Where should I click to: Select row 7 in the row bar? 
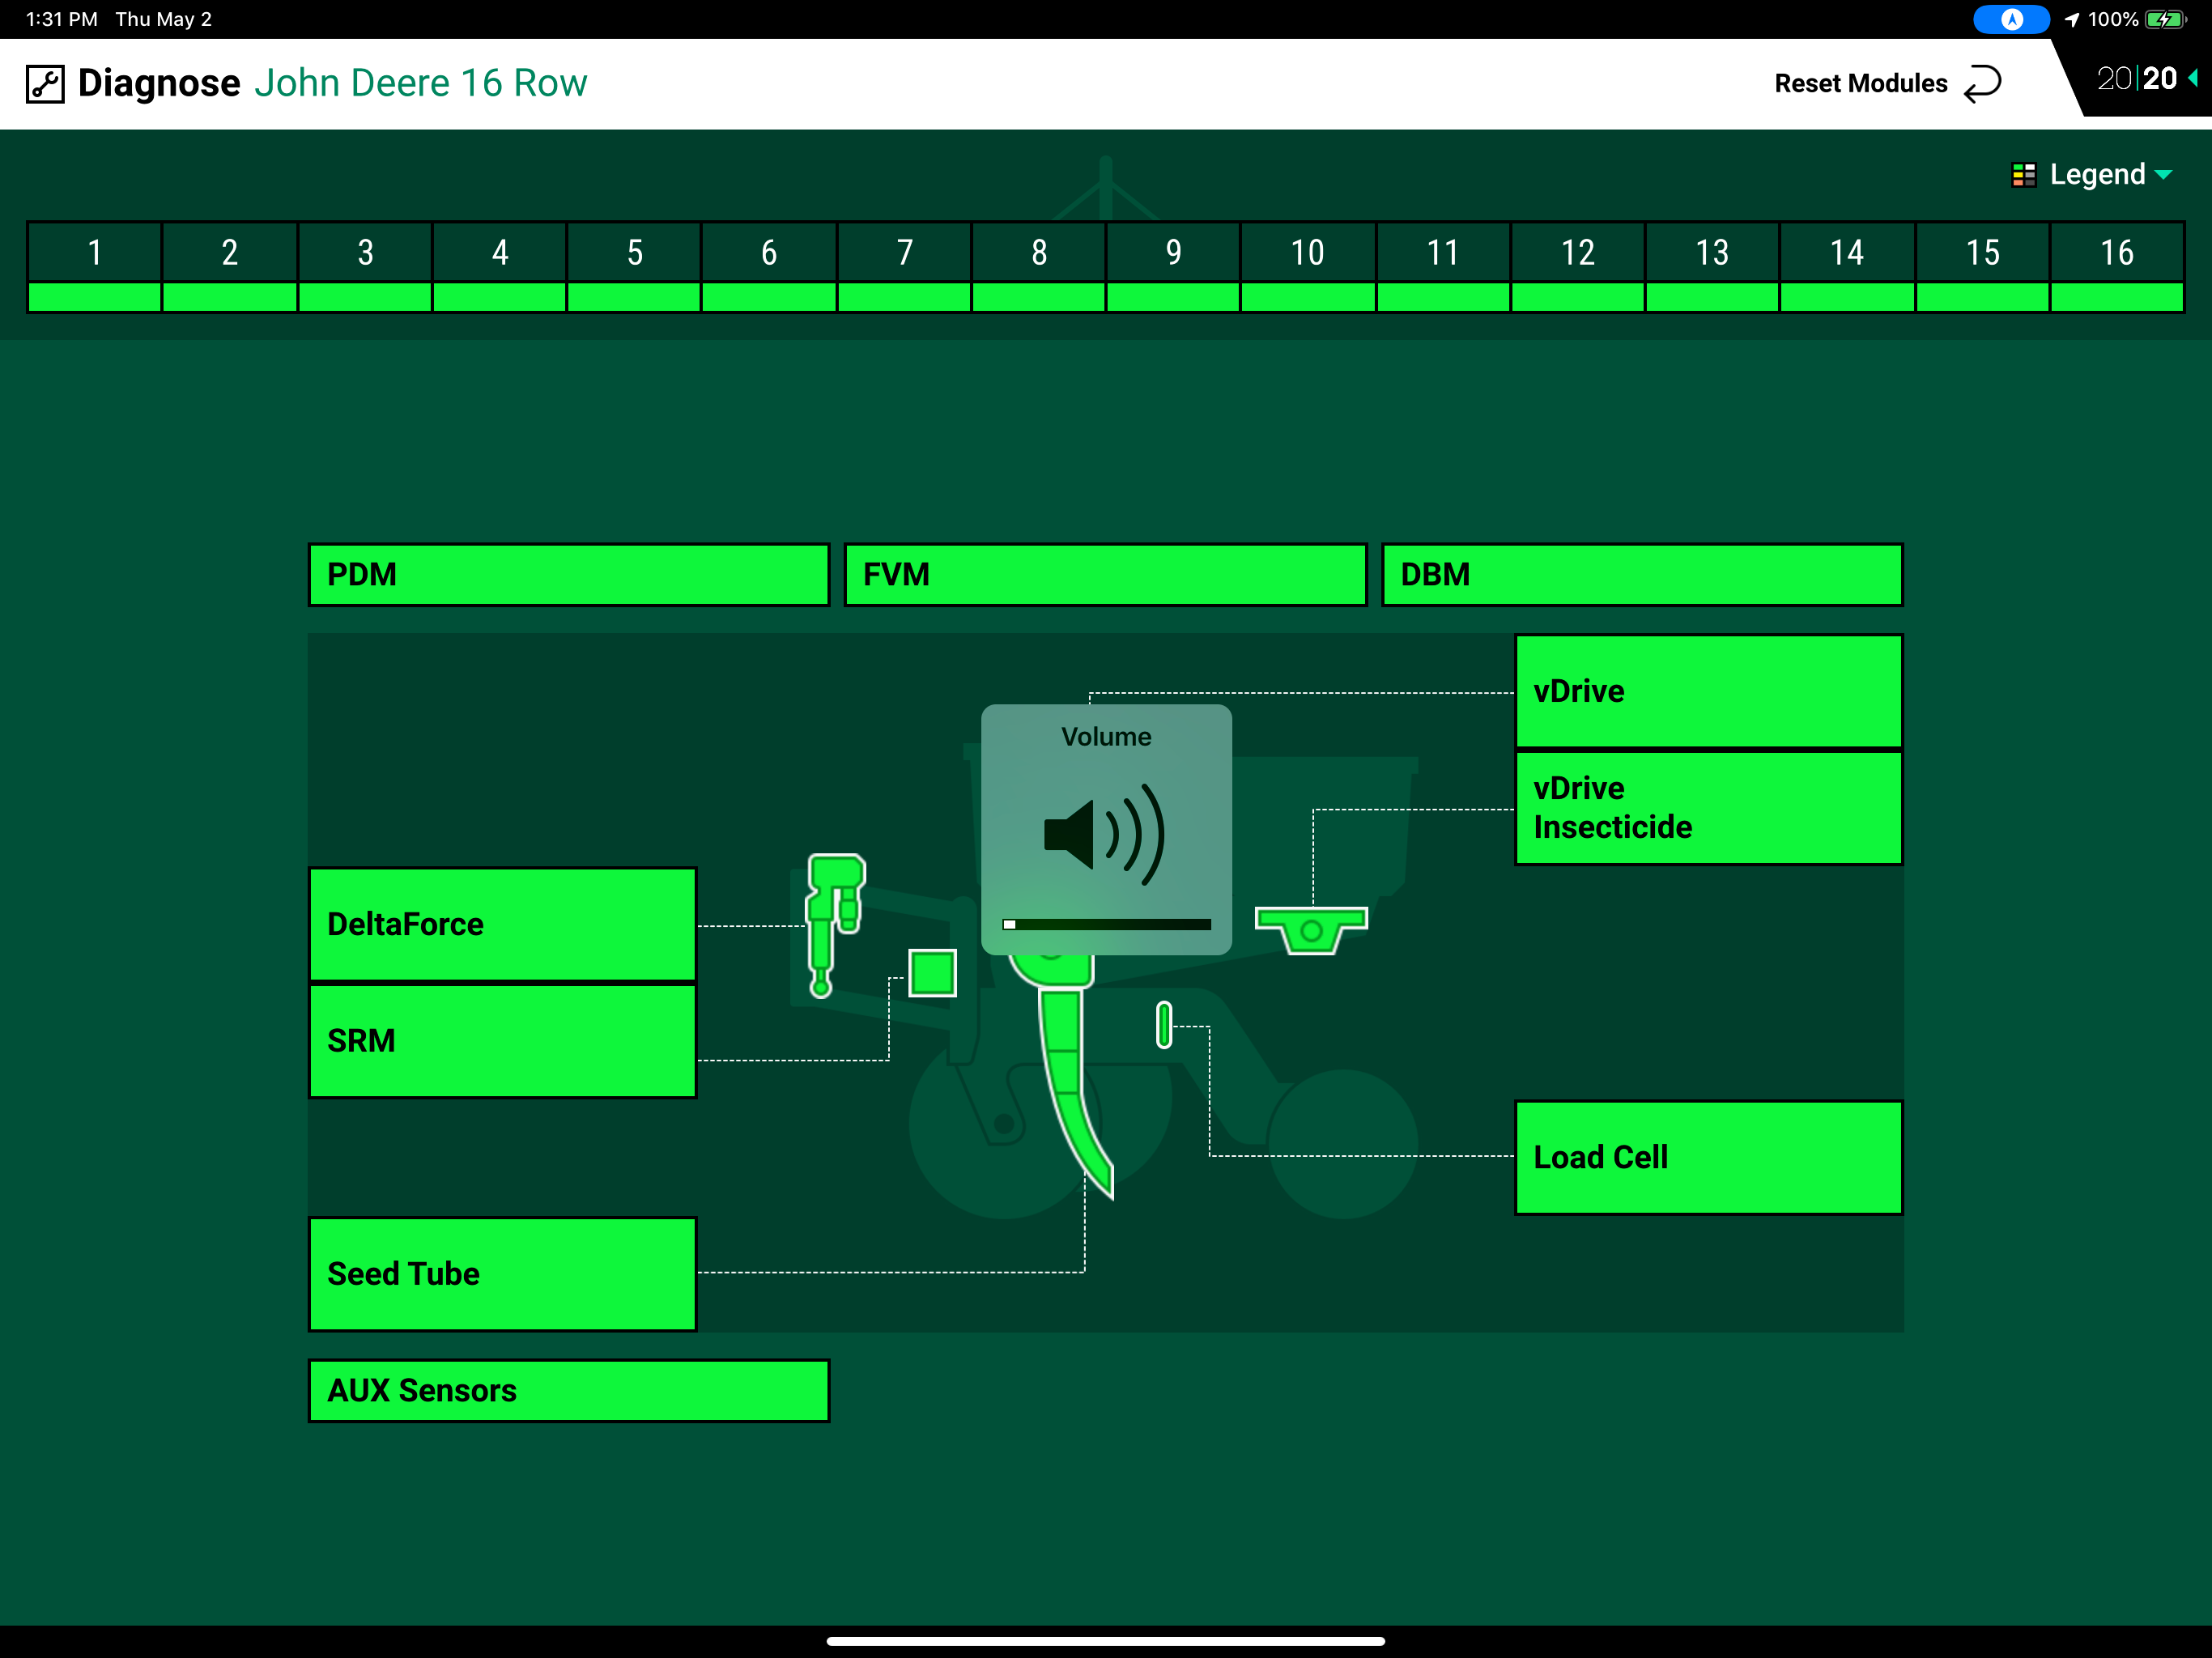tap(904, 267)
